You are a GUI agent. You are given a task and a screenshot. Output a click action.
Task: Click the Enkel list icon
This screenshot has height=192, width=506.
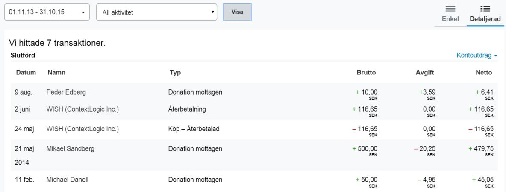450,9
